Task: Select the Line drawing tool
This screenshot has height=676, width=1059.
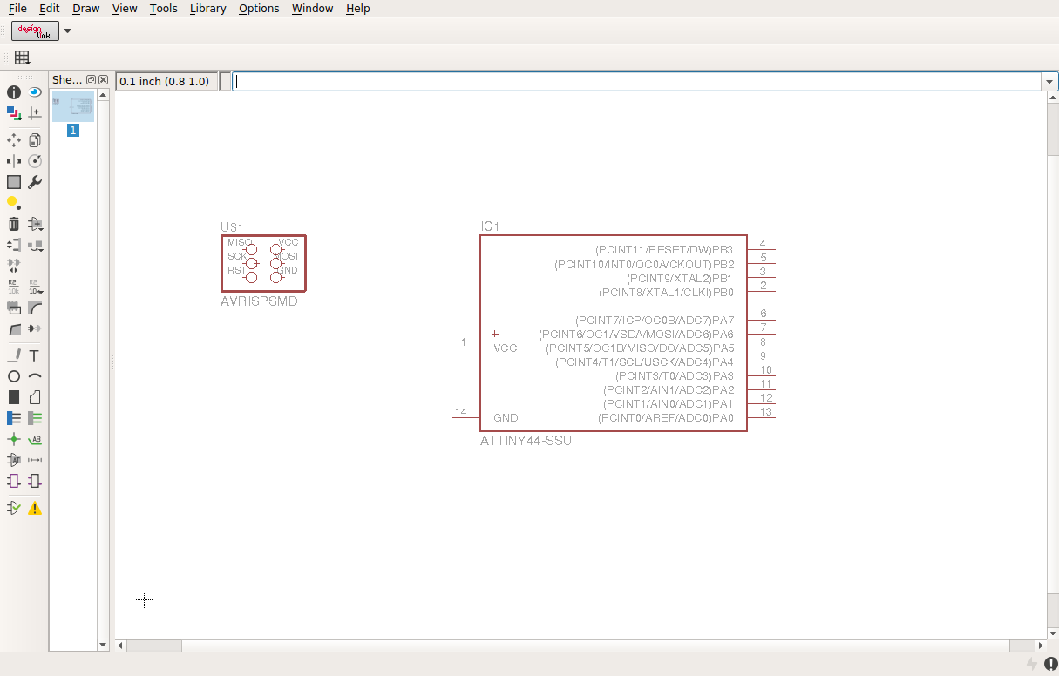Action: click(14, 355)
